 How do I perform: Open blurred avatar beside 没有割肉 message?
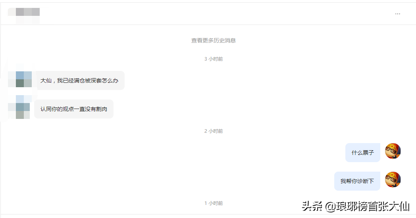(19, 107)
